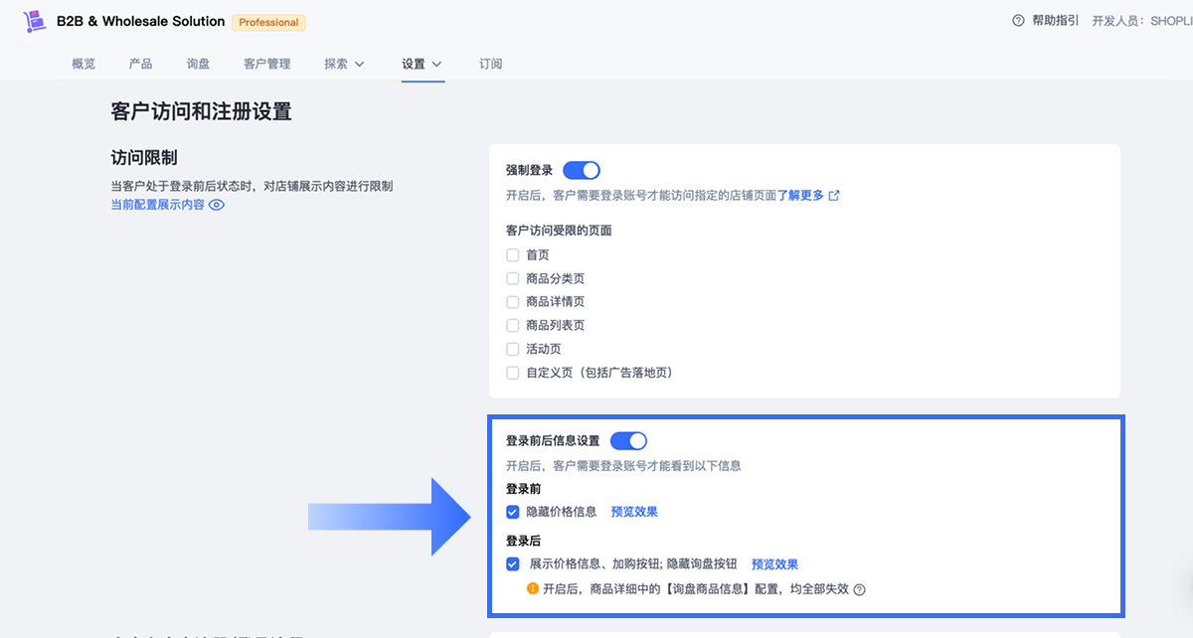The image size is (1193, 638).
Task: Open the 订阅 tab
Action: click(491, 64)
